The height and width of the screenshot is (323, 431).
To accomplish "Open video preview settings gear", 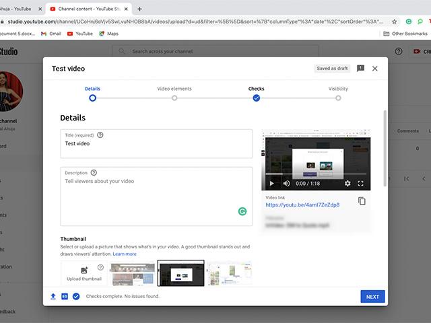I will 347,184.
